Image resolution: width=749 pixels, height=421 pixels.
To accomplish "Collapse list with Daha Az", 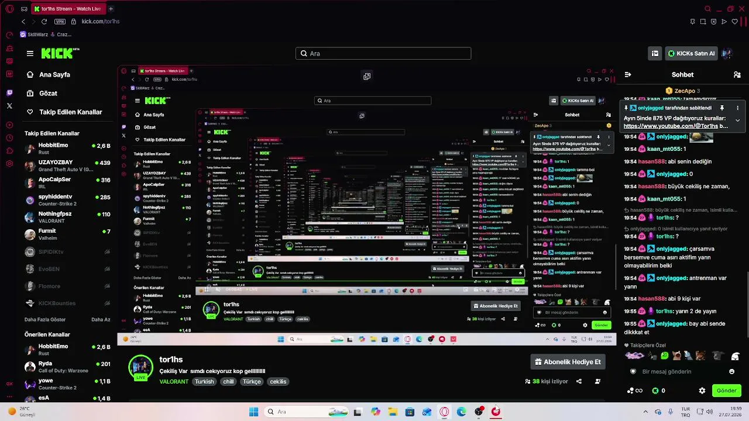I will pyautogui.click(x=101, y=320).
